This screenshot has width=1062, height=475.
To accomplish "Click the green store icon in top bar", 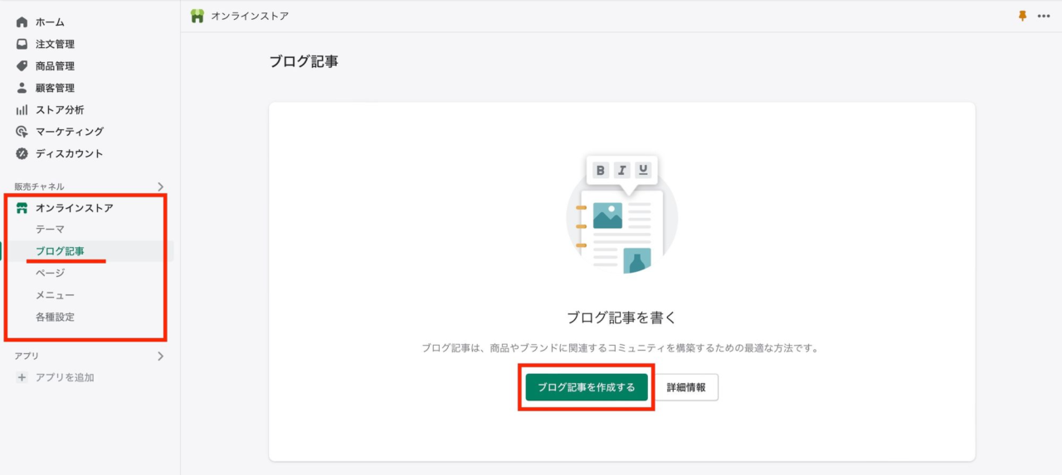I will 197,16.
